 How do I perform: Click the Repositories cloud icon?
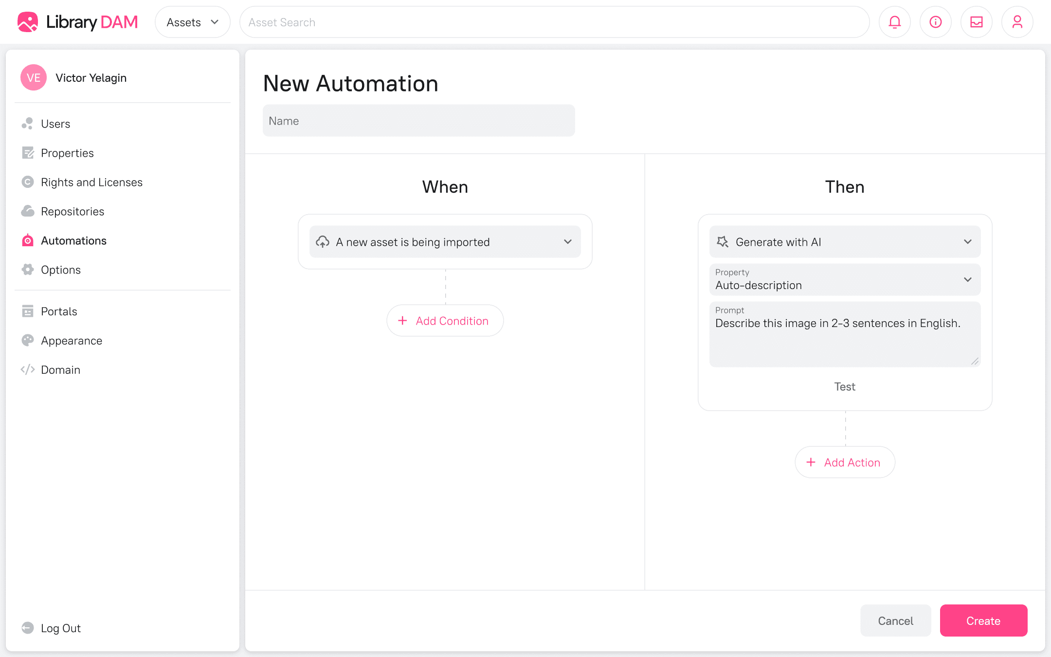pos(28,211)
